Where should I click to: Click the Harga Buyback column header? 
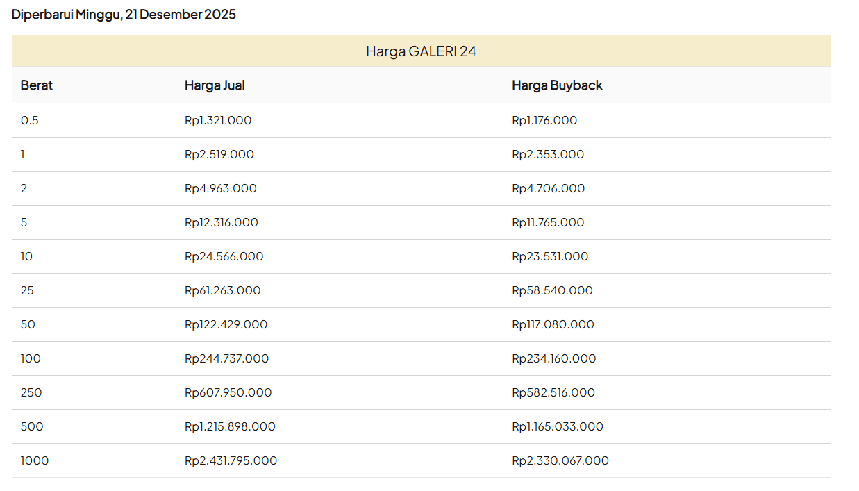point(557,85)
